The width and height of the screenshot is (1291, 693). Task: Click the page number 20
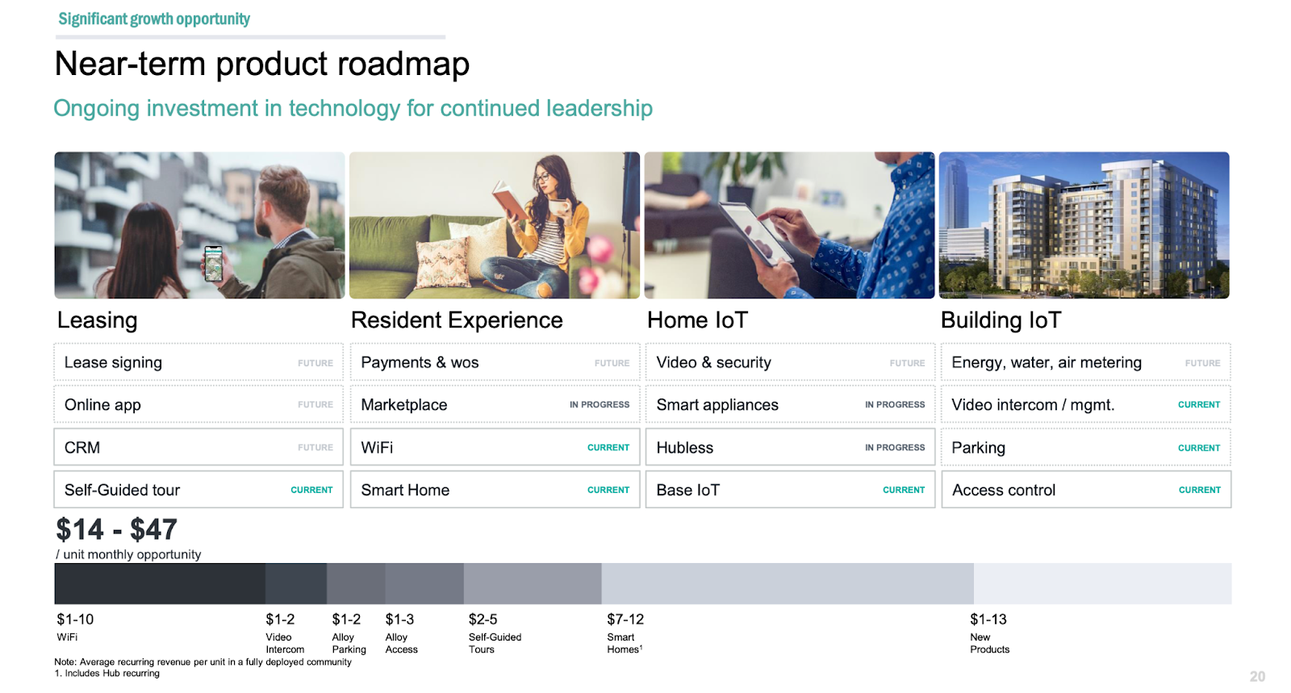[1257, 676]
